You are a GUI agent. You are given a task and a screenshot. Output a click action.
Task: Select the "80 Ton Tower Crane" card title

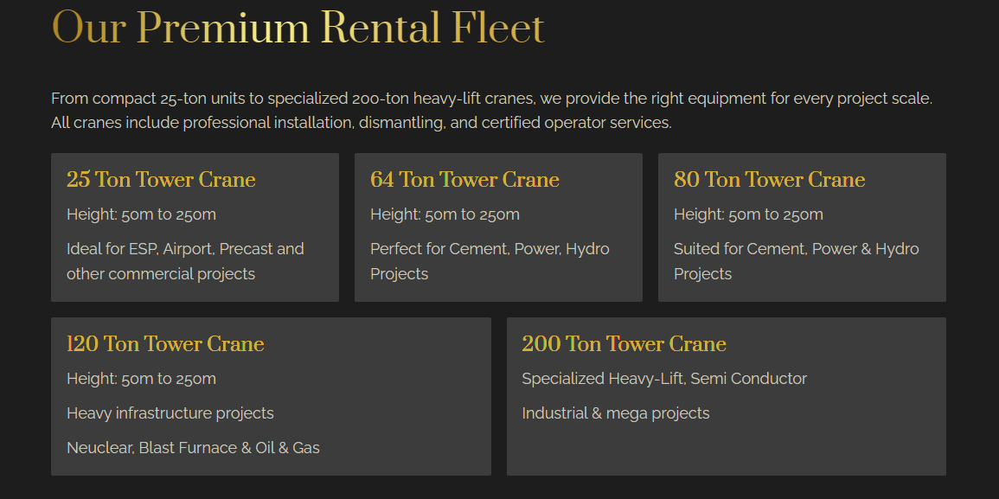pyautogui.click(x=769, y=180)
